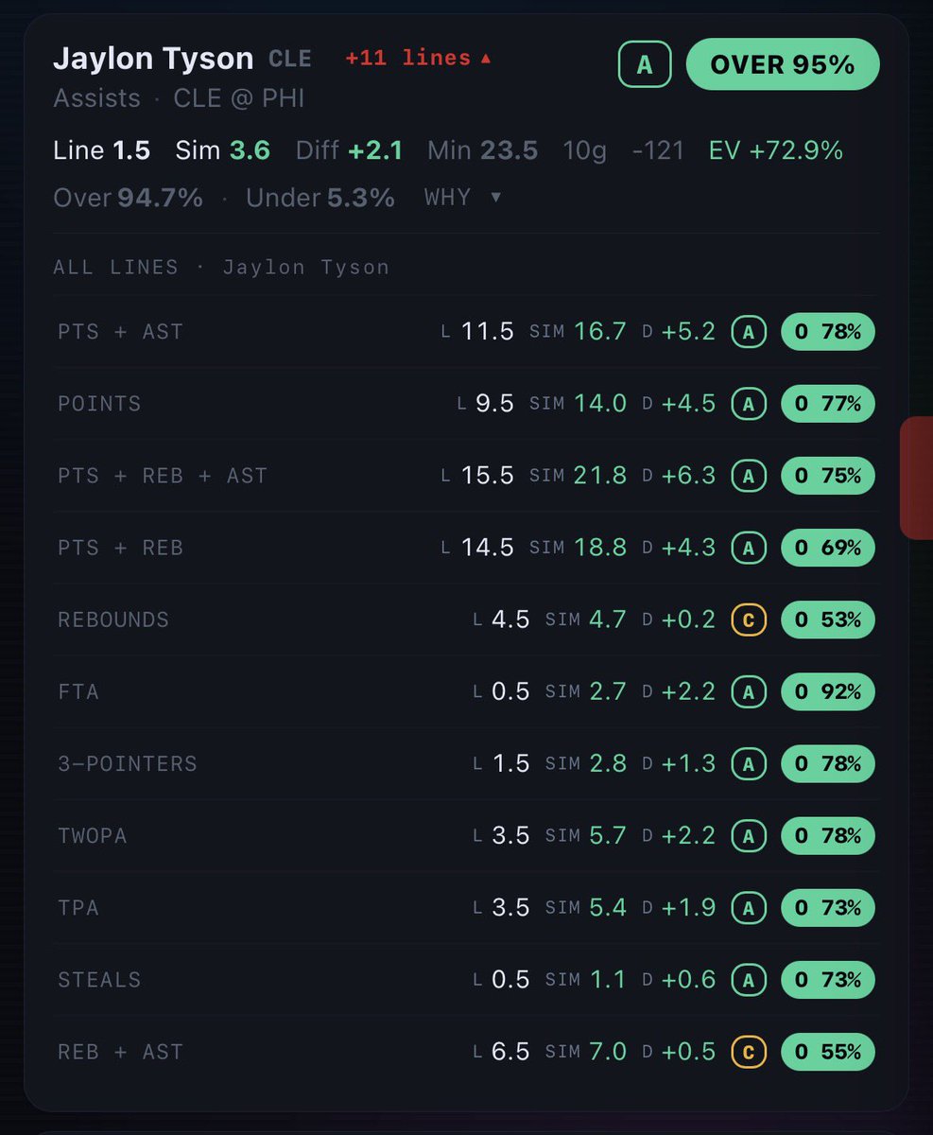Select the PTS + REB + AST row label
The height and width of the screenshot is (1135, 933).
163,476
